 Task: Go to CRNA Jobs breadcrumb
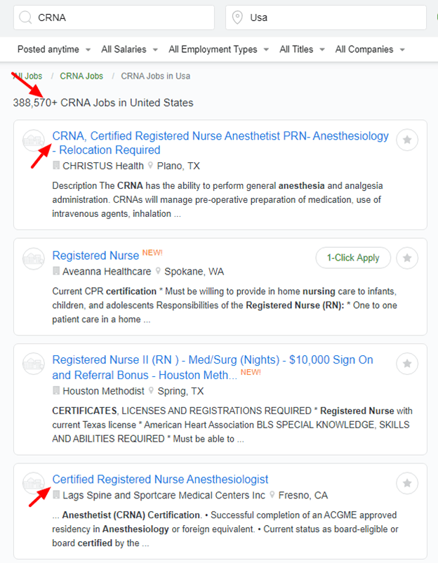[x=81, y=76]
